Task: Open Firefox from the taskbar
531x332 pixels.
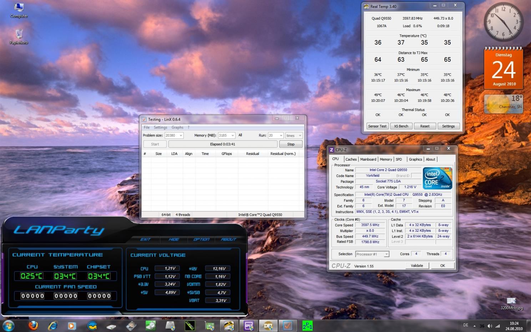Action: pyautogui.click(x=33, y=326)
